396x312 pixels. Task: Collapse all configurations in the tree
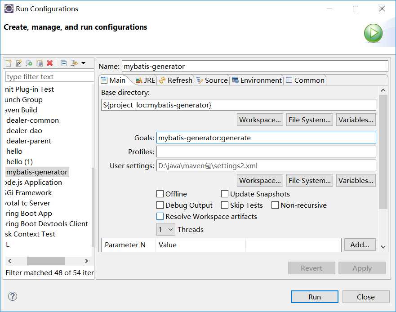(64, 63)
